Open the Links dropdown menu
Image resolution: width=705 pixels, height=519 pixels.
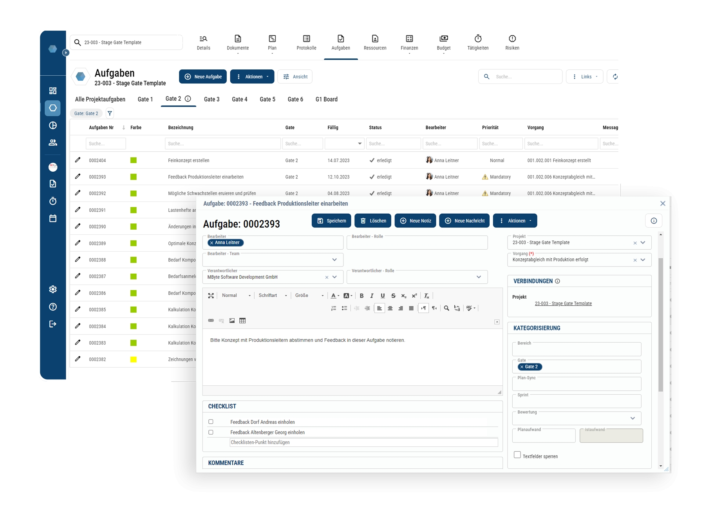point(585,77)
